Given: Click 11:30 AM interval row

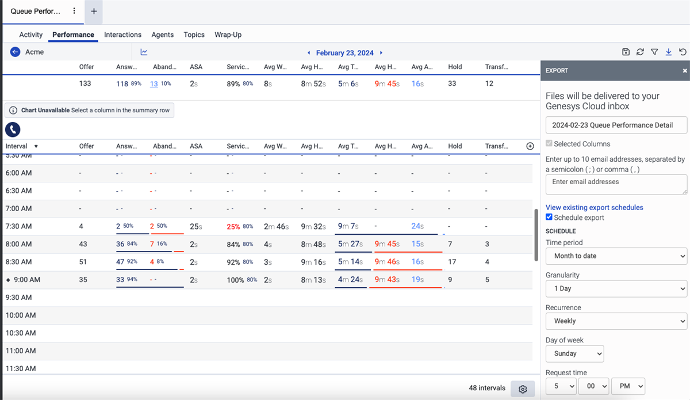Looking at the screenshot, I should (267, 368).
